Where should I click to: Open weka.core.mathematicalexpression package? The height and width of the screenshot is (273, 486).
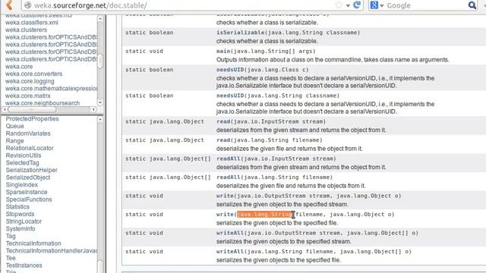click(x=51, y=89)
